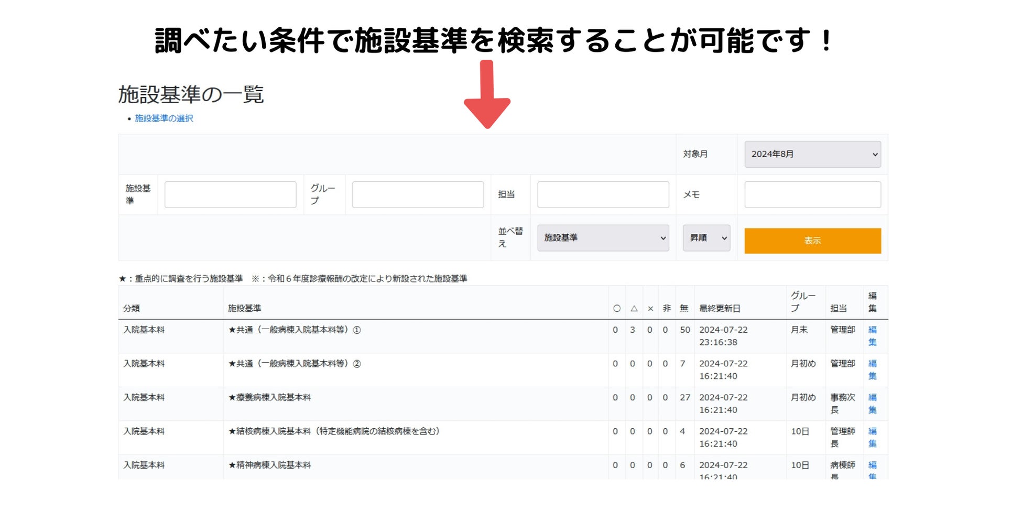This screenshot has width=1022, height=511.
Task: Click the 担当 search input field
Action: (603, 194)
